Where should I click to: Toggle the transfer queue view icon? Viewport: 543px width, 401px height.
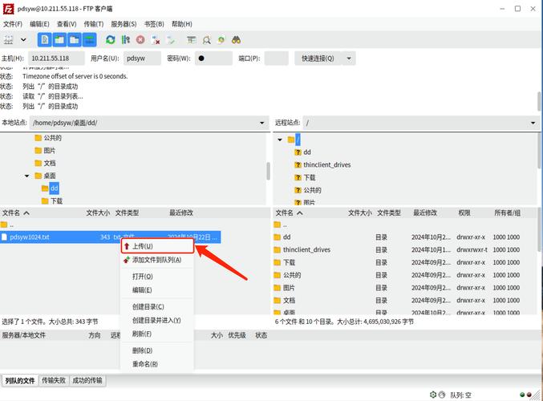point(88,39)
